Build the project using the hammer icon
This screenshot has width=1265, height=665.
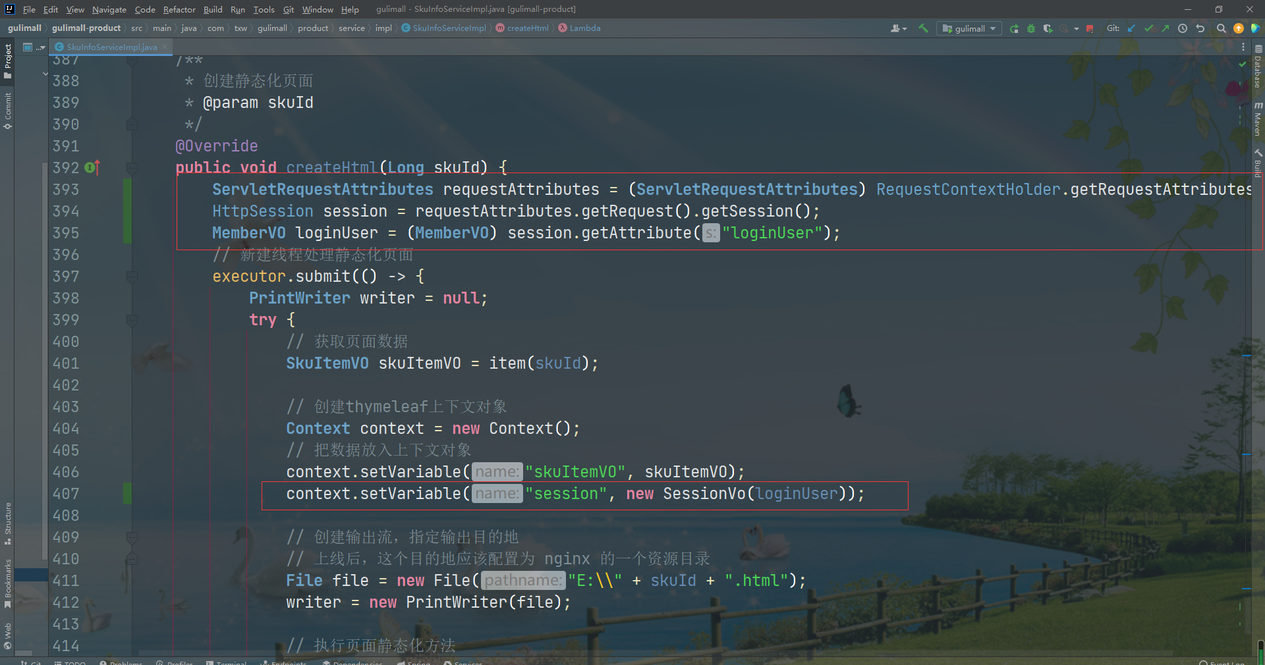(923, 28)
